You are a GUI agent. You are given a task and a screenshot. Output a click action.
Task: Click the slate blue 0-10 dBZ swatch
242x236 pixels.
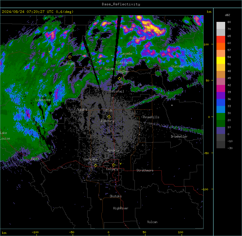coord(221,131)
